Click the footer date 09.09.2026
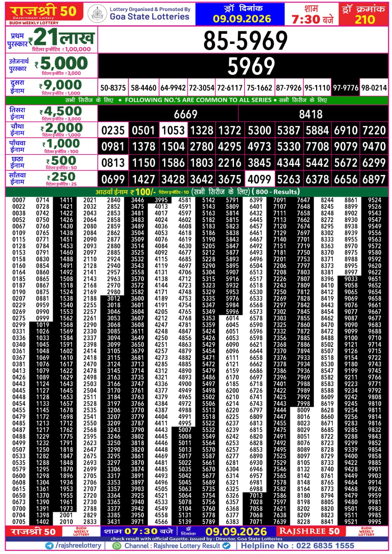The height and width of the screenshot is (554, 392). [x=236, y=531]
